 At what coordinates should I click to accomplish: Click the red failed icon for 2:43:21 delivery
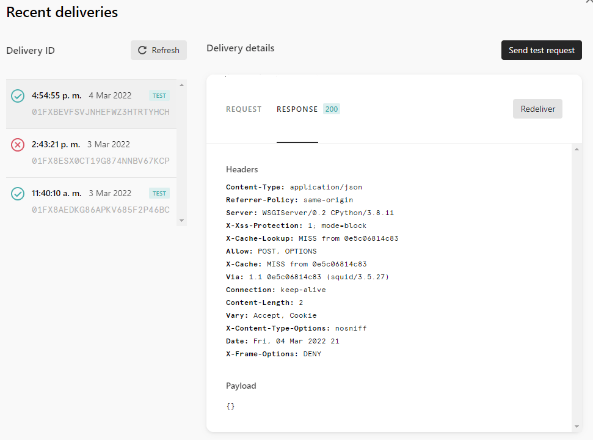(18, 144)
